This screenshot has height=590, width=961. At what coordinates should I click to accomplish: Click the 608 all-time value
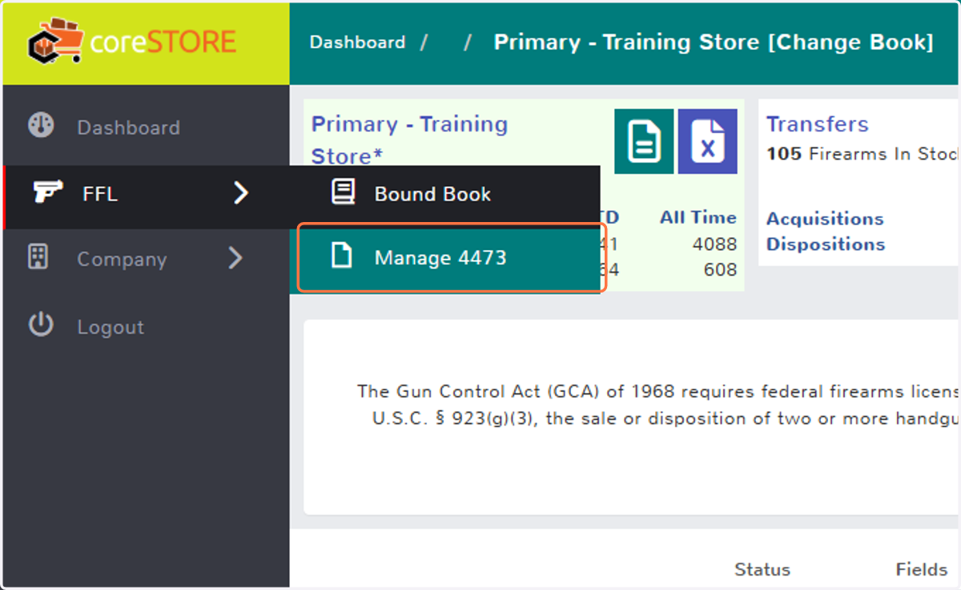(x=720, y=269)
